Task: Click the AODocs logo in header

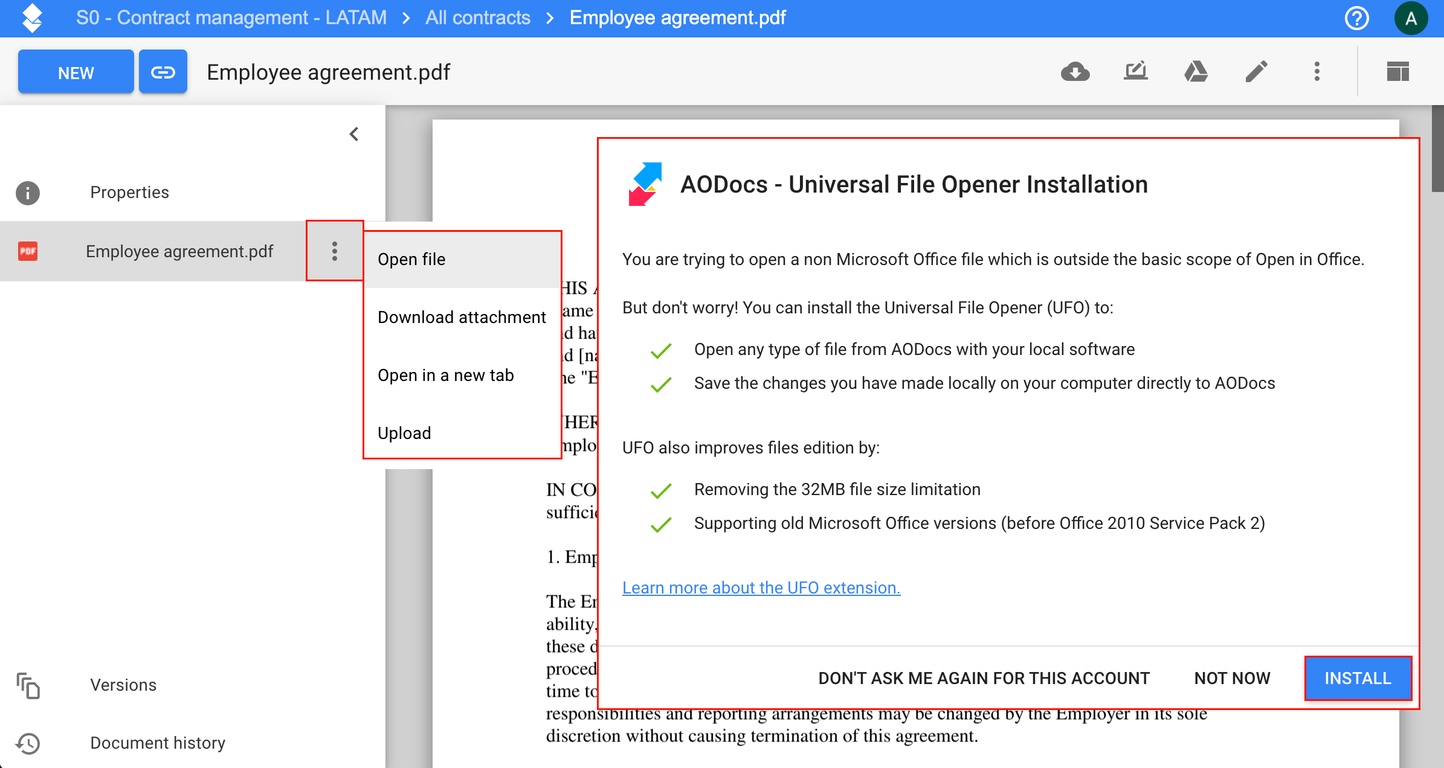Action: [x=32, y=18]
